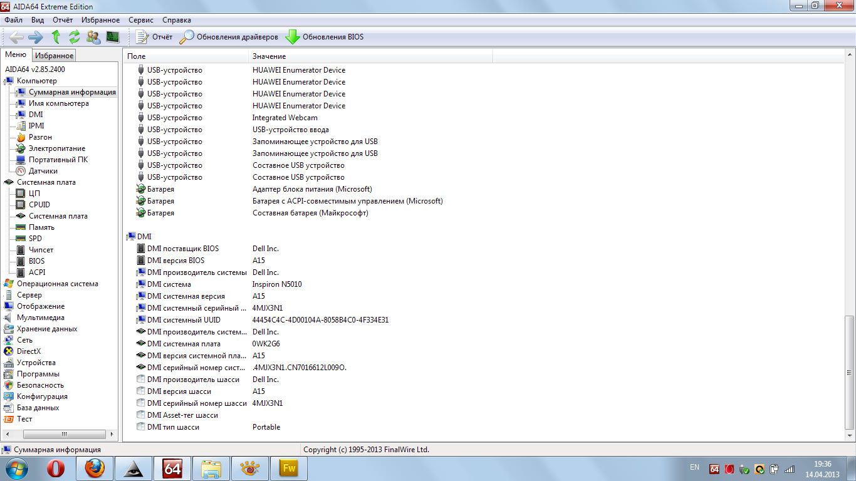The width and height of the screenshot is (856, 481).
Task: Select Электропитание in the tree
Action: click(x=56, y=148)
